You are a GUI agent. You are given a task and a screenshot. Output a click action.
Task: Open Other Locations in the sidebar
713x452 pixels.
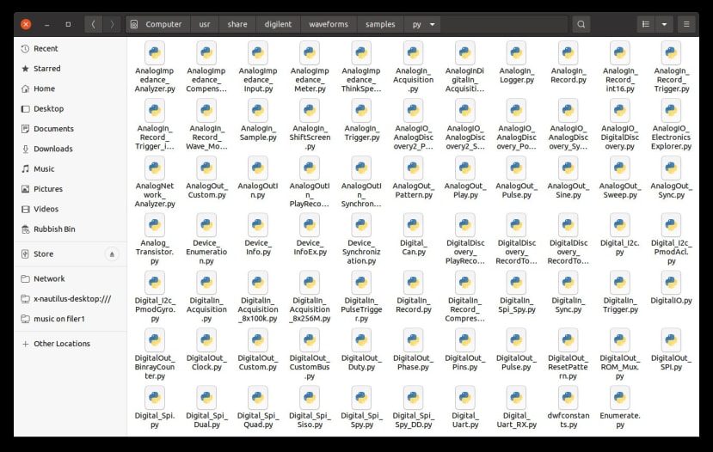71,344
